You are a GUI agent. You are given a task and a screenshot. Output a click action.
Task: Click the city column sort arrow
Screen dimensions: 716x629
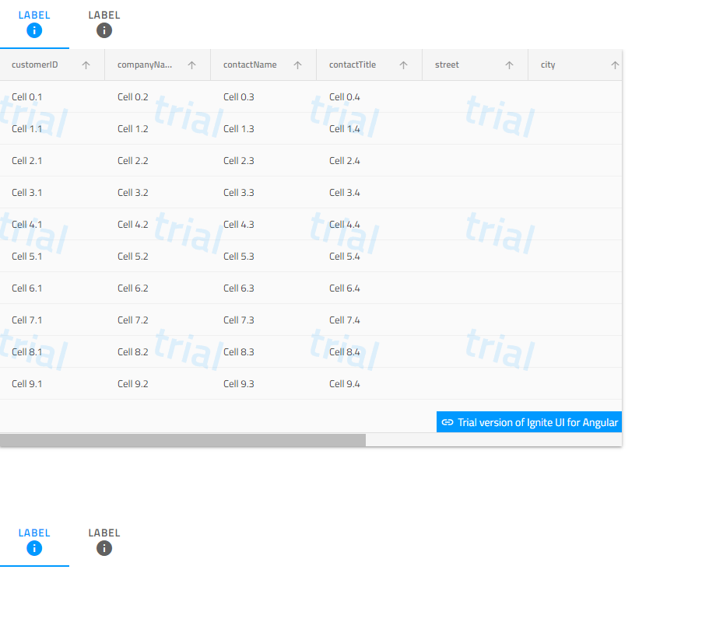click(x=615, y=65)
